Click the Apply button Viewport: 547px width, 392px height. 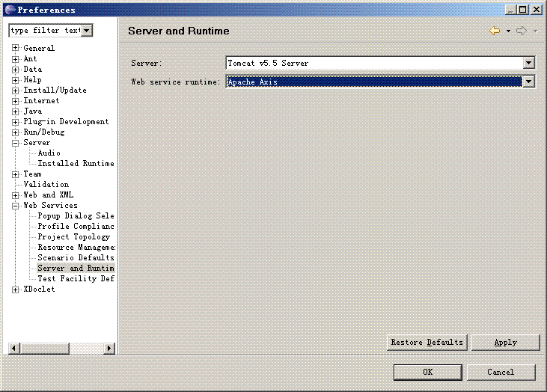tap(506, 342)
